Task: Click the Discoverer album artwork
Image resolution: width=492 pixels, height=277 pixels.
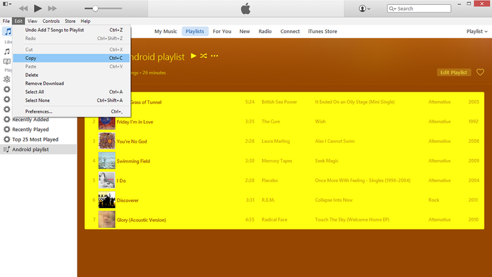Action: tap(106, 200)
